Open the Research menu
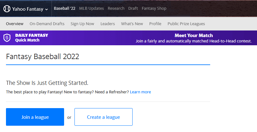This screenshot has width=257, height=132. click(116, 8)
